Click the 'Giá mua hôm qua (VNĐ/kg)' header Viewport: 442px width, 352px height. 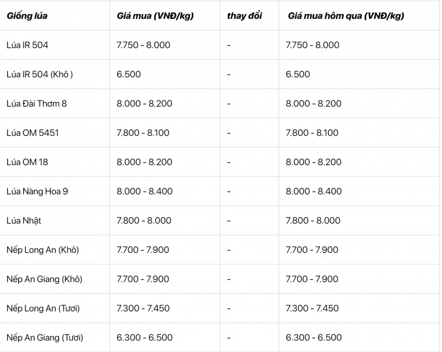[345, 16]
